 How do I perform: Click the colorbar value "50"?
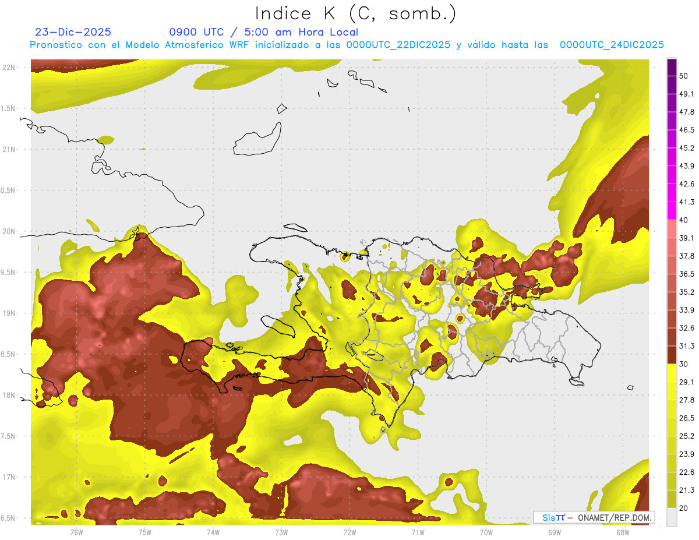[684, 76]
